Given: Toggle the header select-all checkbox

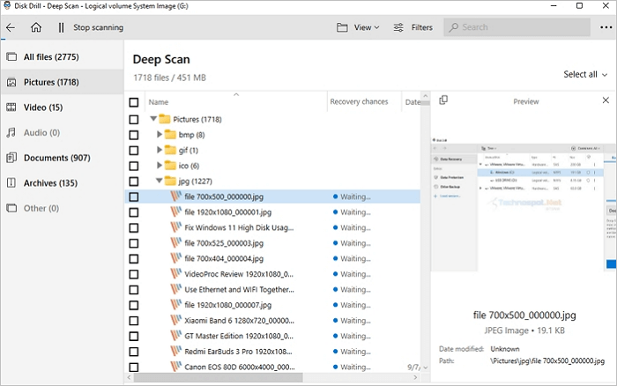Looking at the screenshot, I should click(x=134, y=102).
